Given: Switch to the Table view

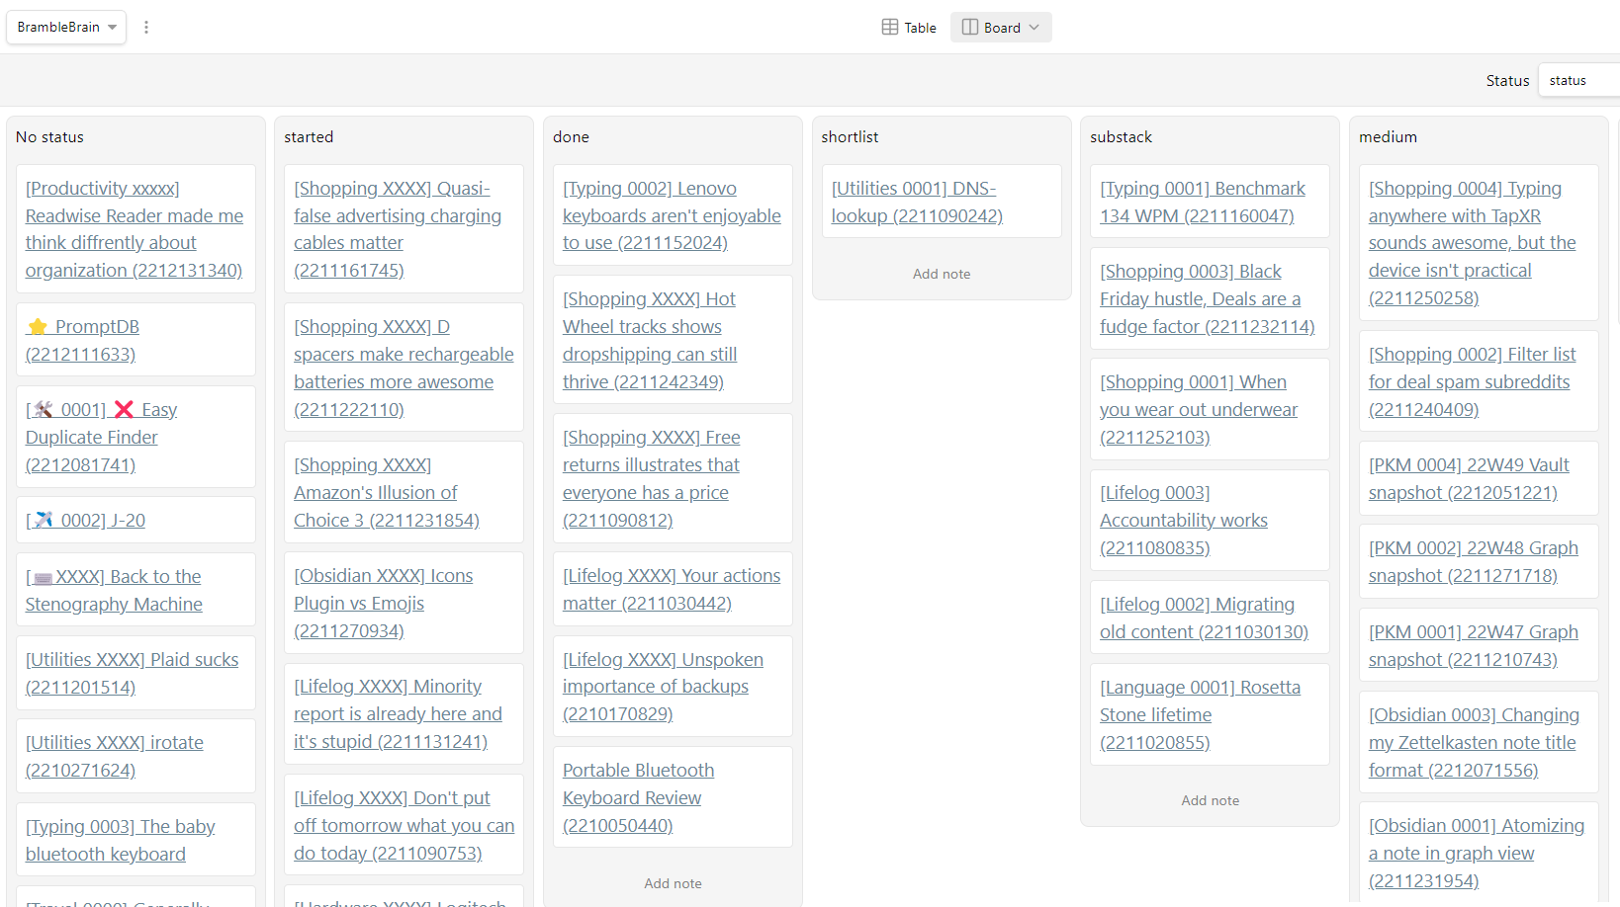Looking at the screenshot, I should (909, 28).
